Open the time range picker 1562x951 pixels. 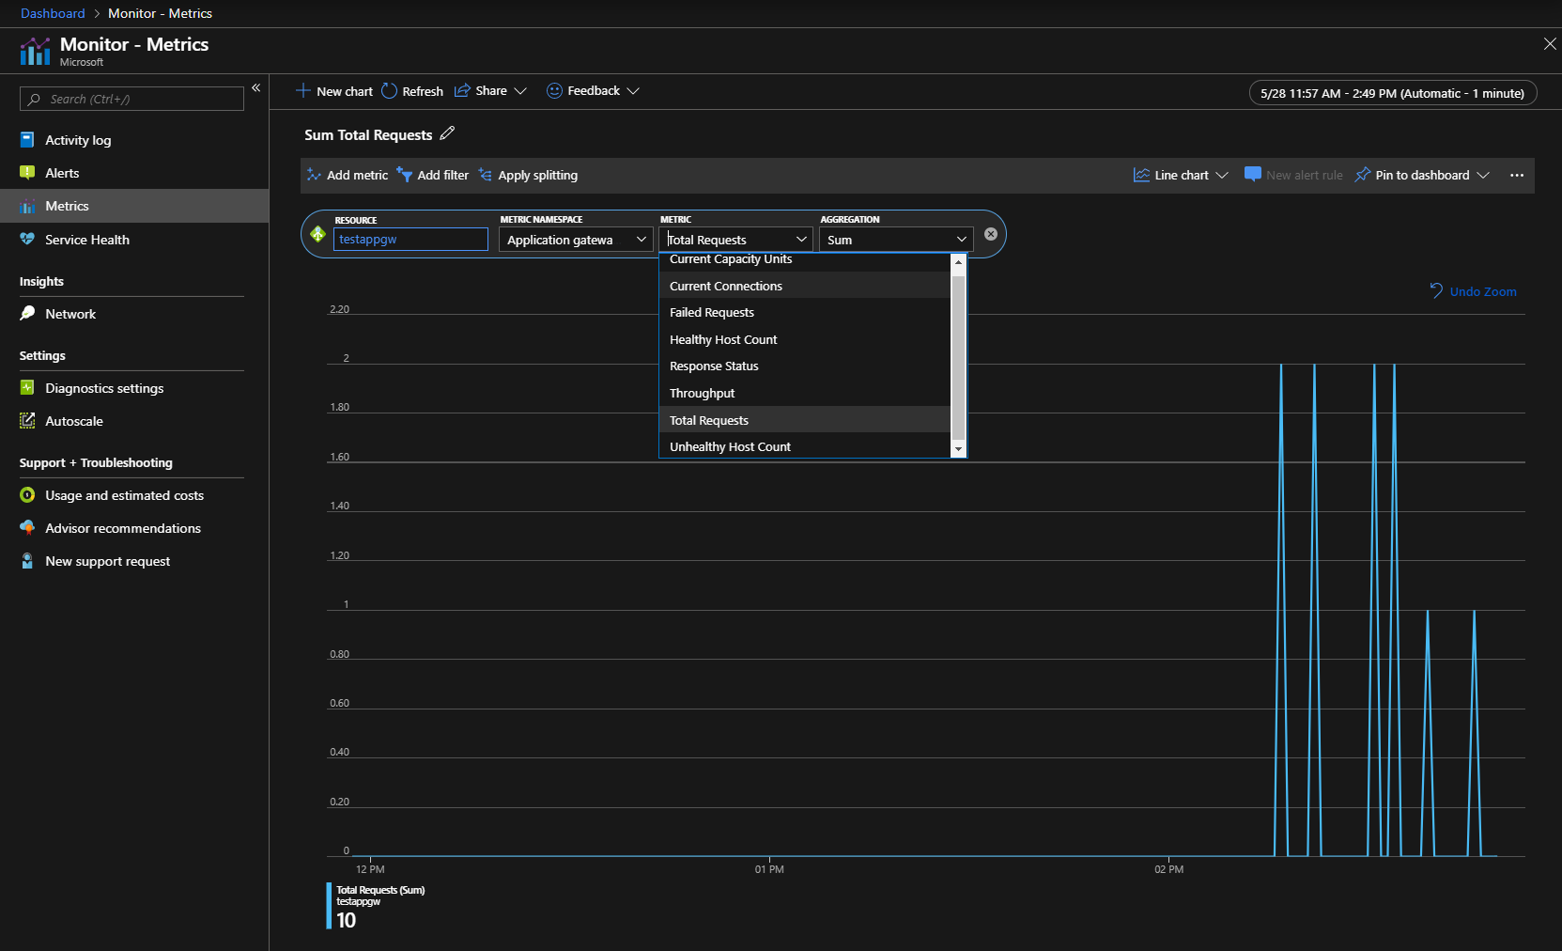pyautogui.click(x=1393, y=93)
